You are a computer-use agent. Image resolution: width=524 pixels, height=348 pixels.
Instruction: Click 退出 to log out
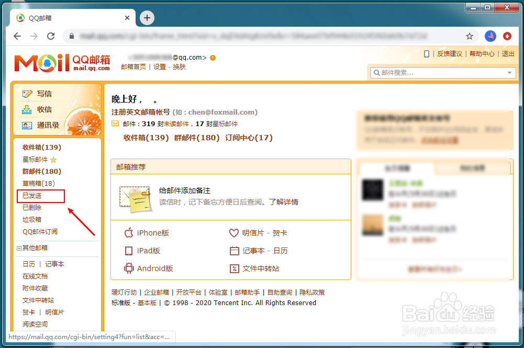[508, 54]
